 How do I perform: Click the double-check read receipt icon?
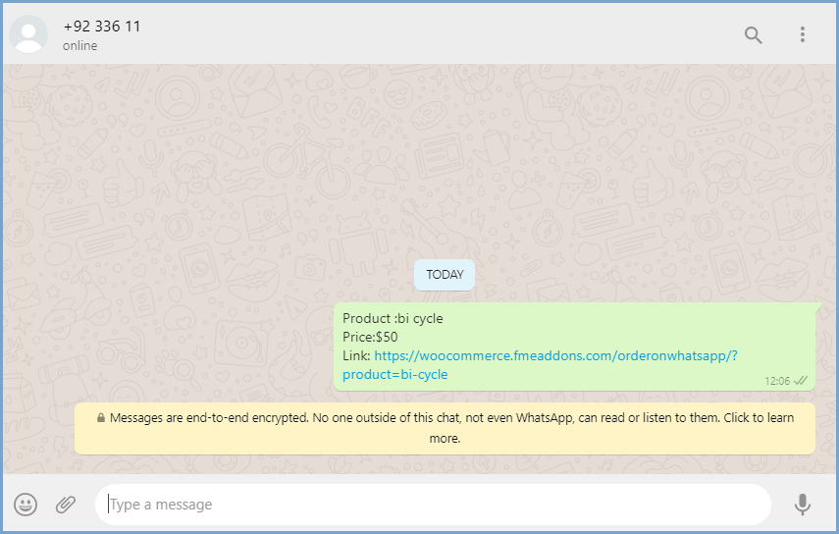point(801,381)
